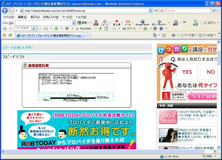Open the お気に入り(A) menu

(x=51, y=17)
